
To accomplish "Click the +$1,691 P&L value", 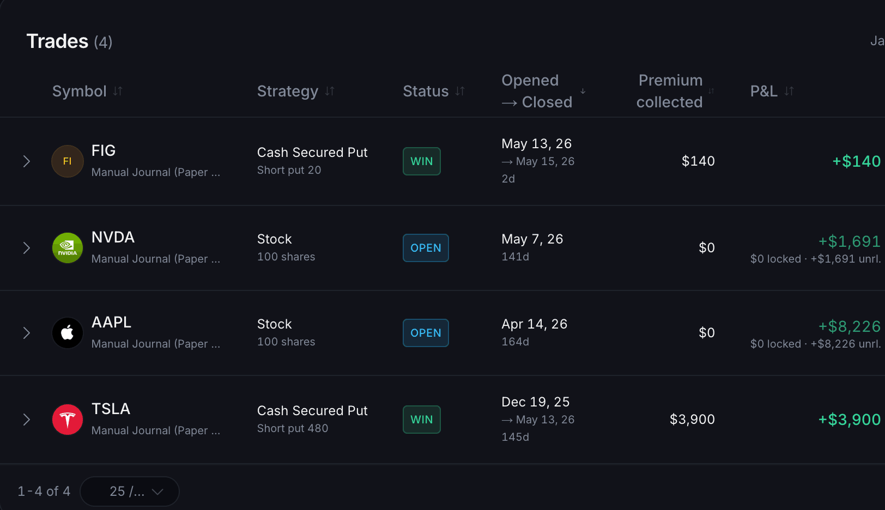I will click(x=850, y=241).
